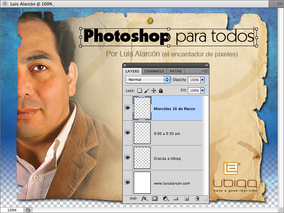Click the Photoshop para todos title text
This screenshot has height=213, width=284.
pos(169,36)
